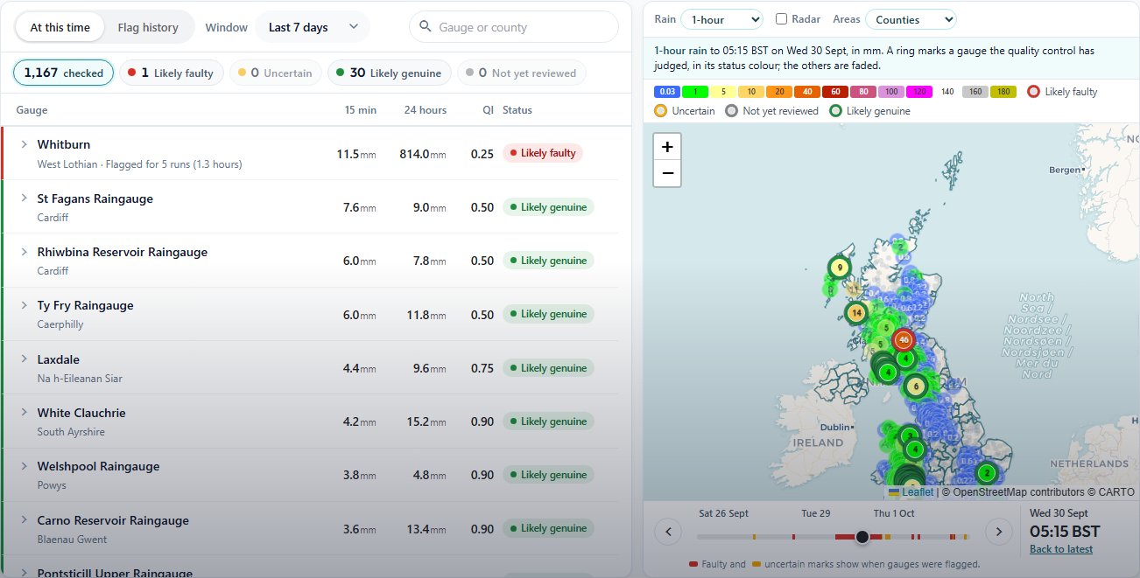Click the Gauge or county search field

click(x=514, y=27)
